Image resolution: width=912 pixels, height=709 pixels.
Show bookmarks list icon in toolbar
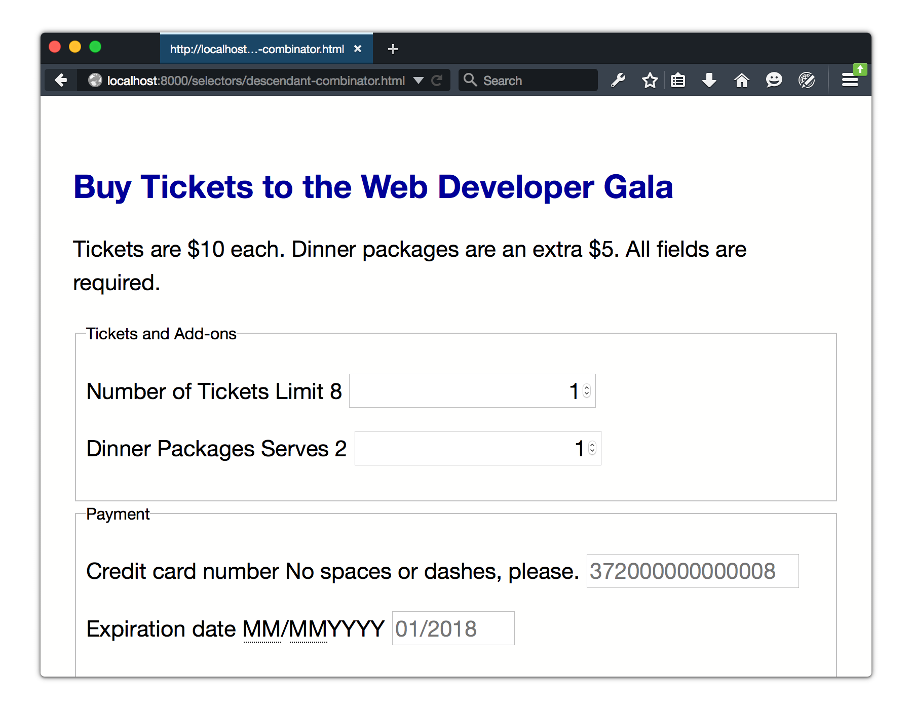click(x=678, y=80)
